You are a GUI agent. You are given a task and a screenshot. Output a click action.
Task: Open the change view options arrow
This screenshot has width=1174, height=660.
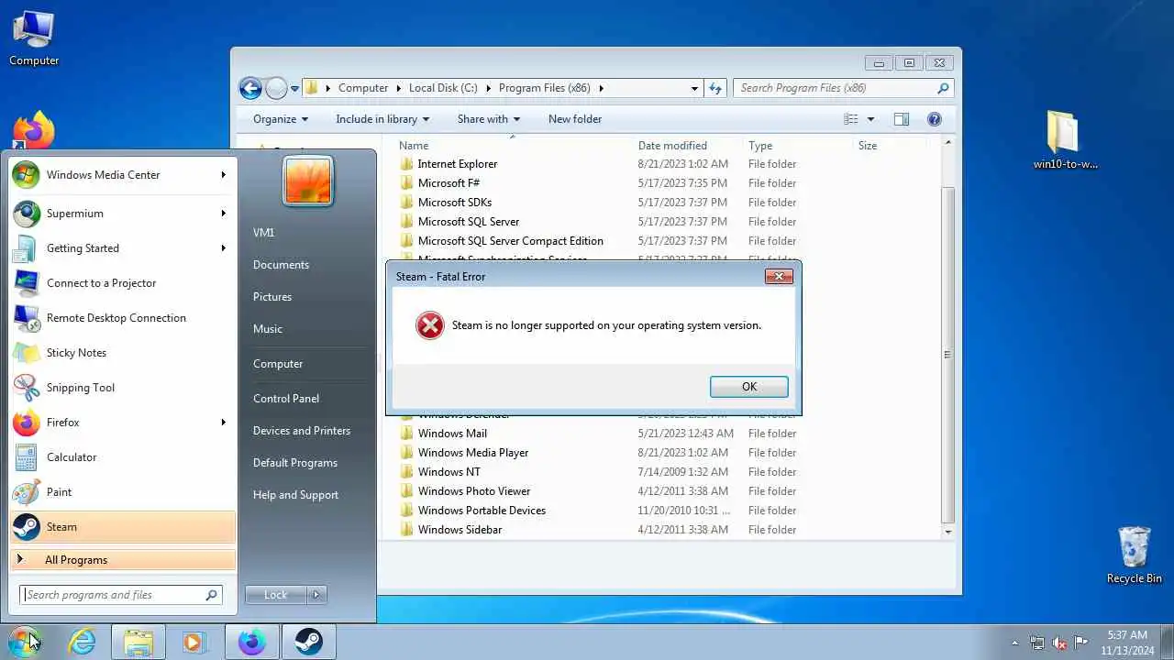coord(870,119)
